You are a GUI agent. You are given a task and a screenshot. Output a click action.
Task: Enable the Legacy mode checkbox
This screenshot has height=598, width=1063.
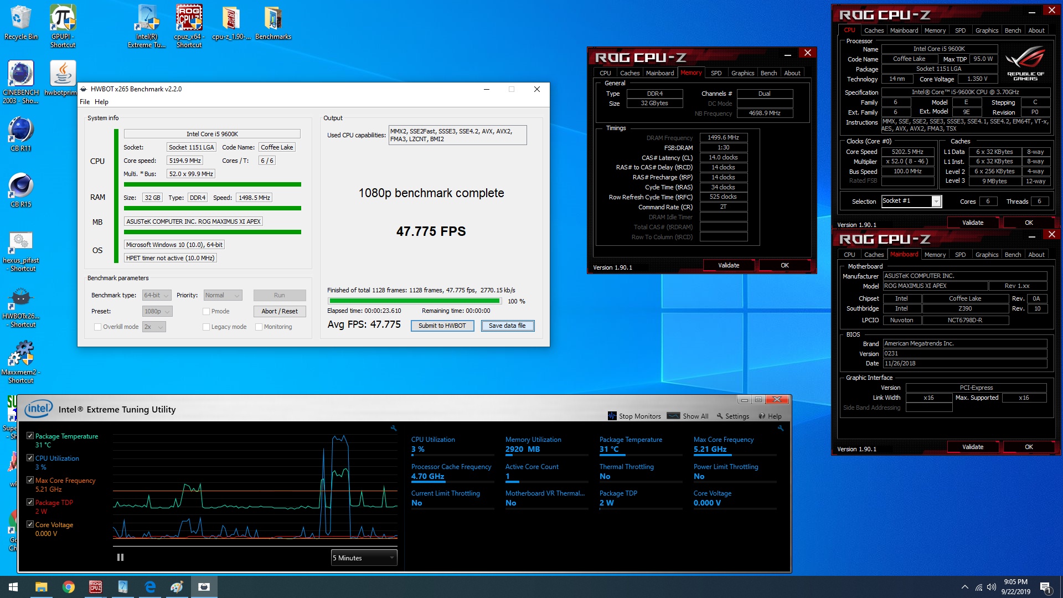tap(206, 327)
